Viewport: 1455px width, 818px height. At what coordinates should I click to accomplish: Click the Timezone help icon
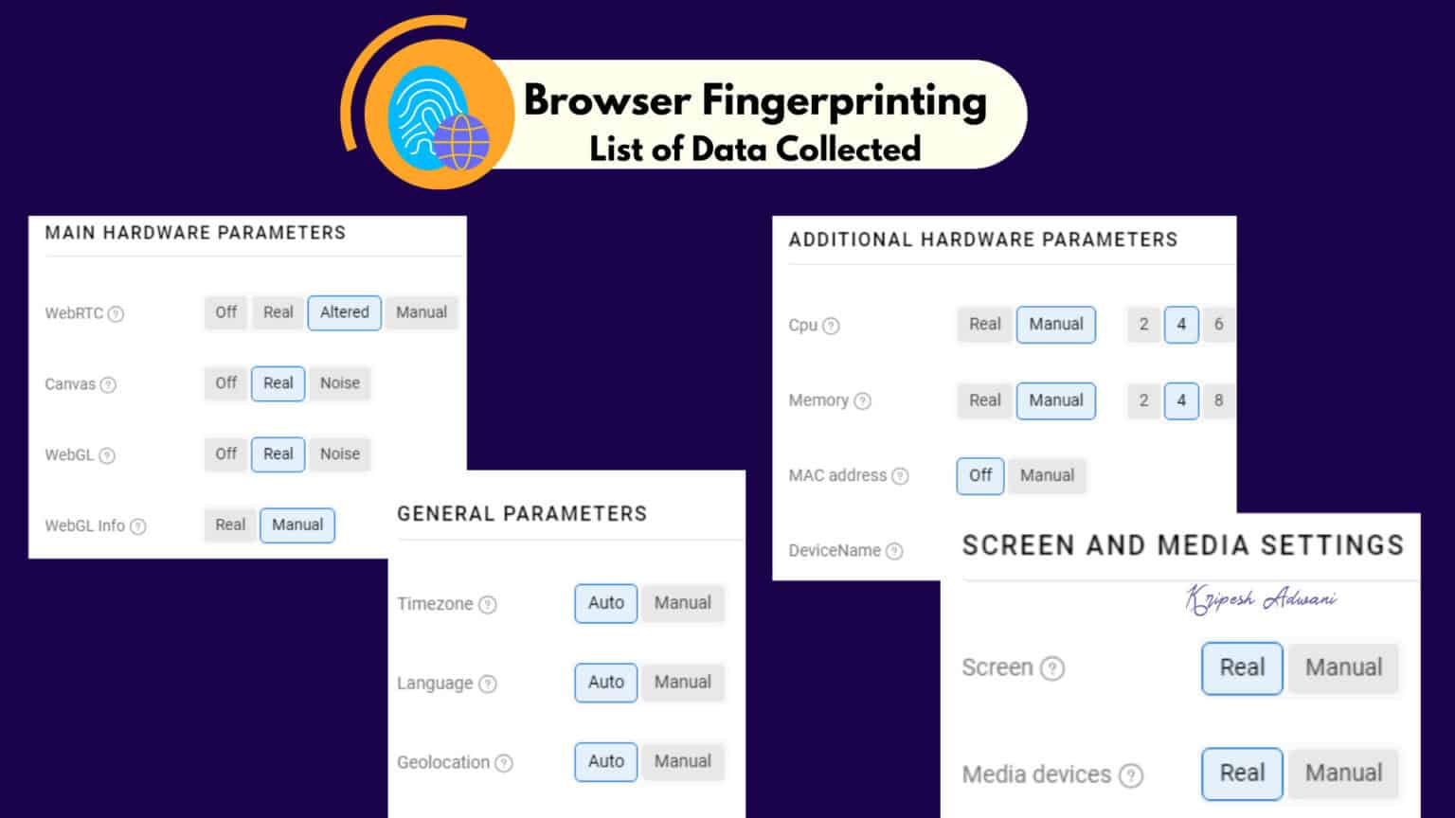pos(487,604)
